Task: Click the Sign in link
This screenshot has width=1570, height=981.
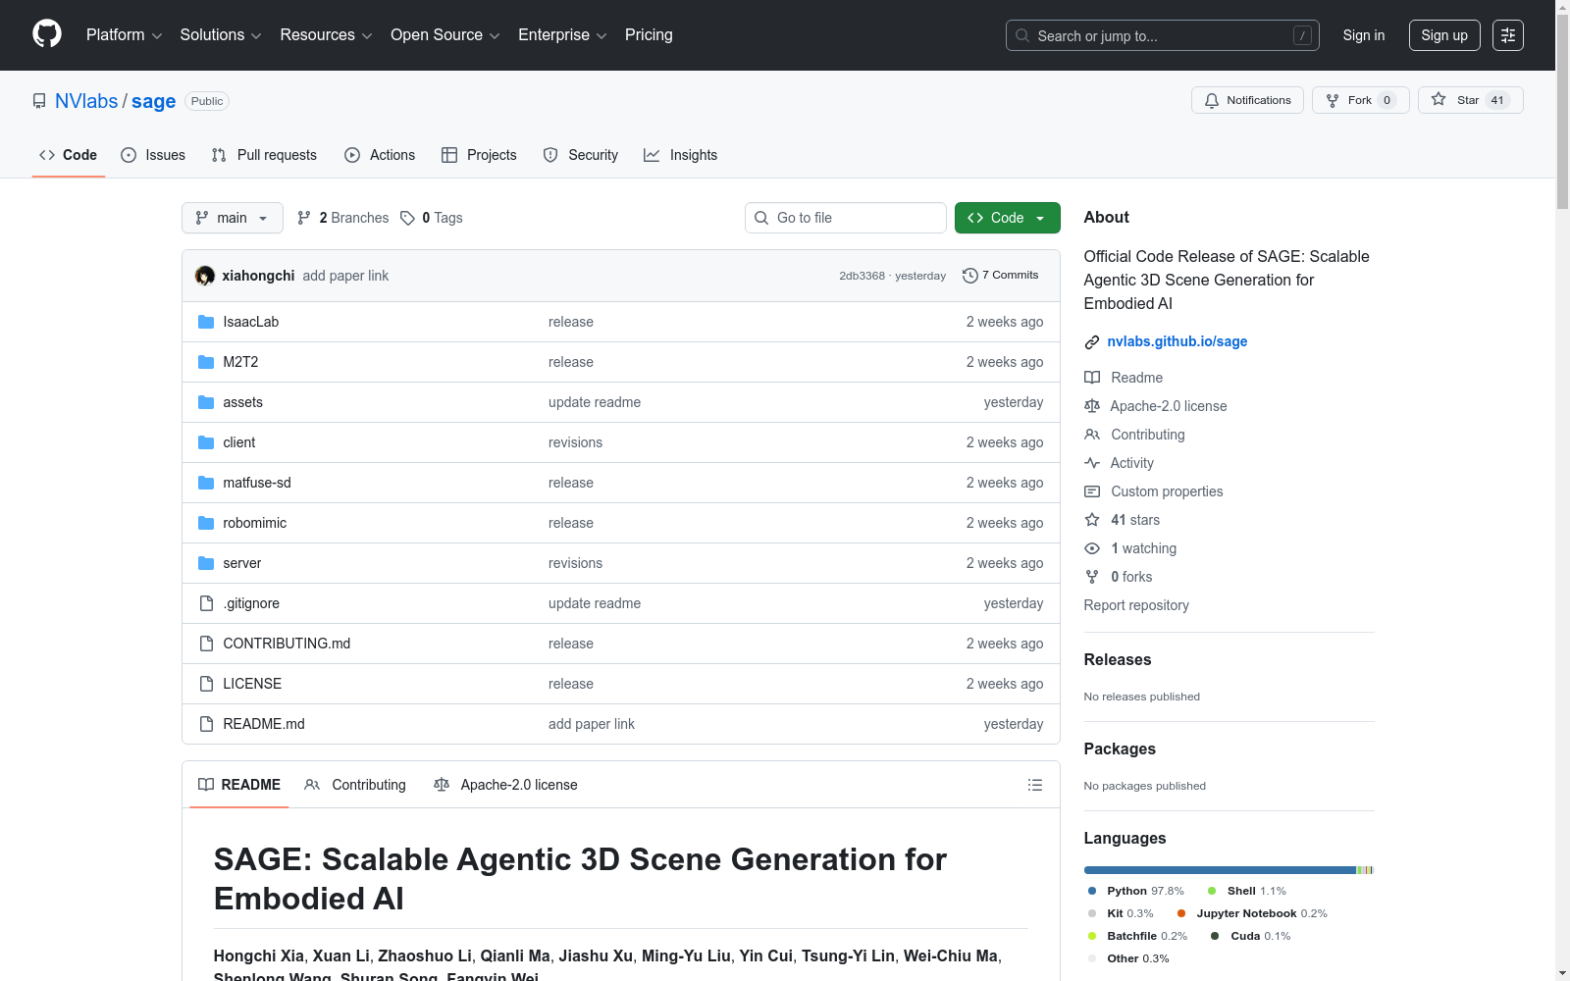Action: (x=1364, y=35)
